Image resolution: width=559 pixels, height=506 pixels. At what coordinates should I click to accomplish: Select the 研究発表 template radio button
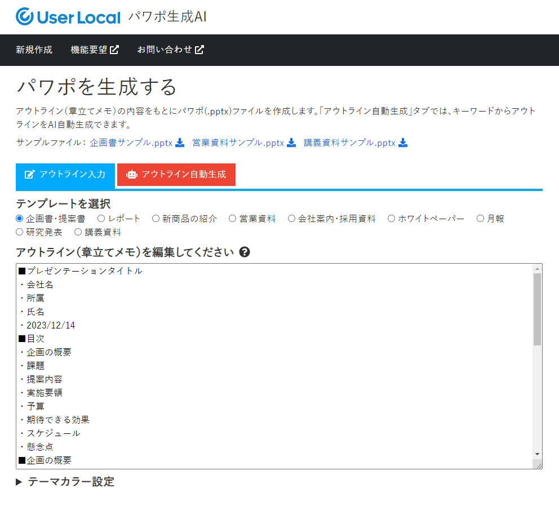point(19,232)
